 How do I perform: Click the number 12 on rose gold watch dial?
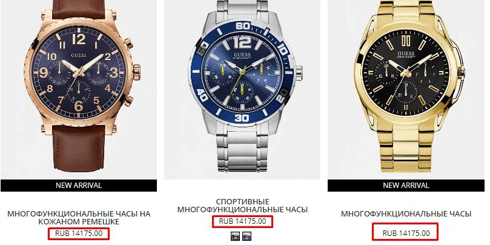[x=79, y=39]
